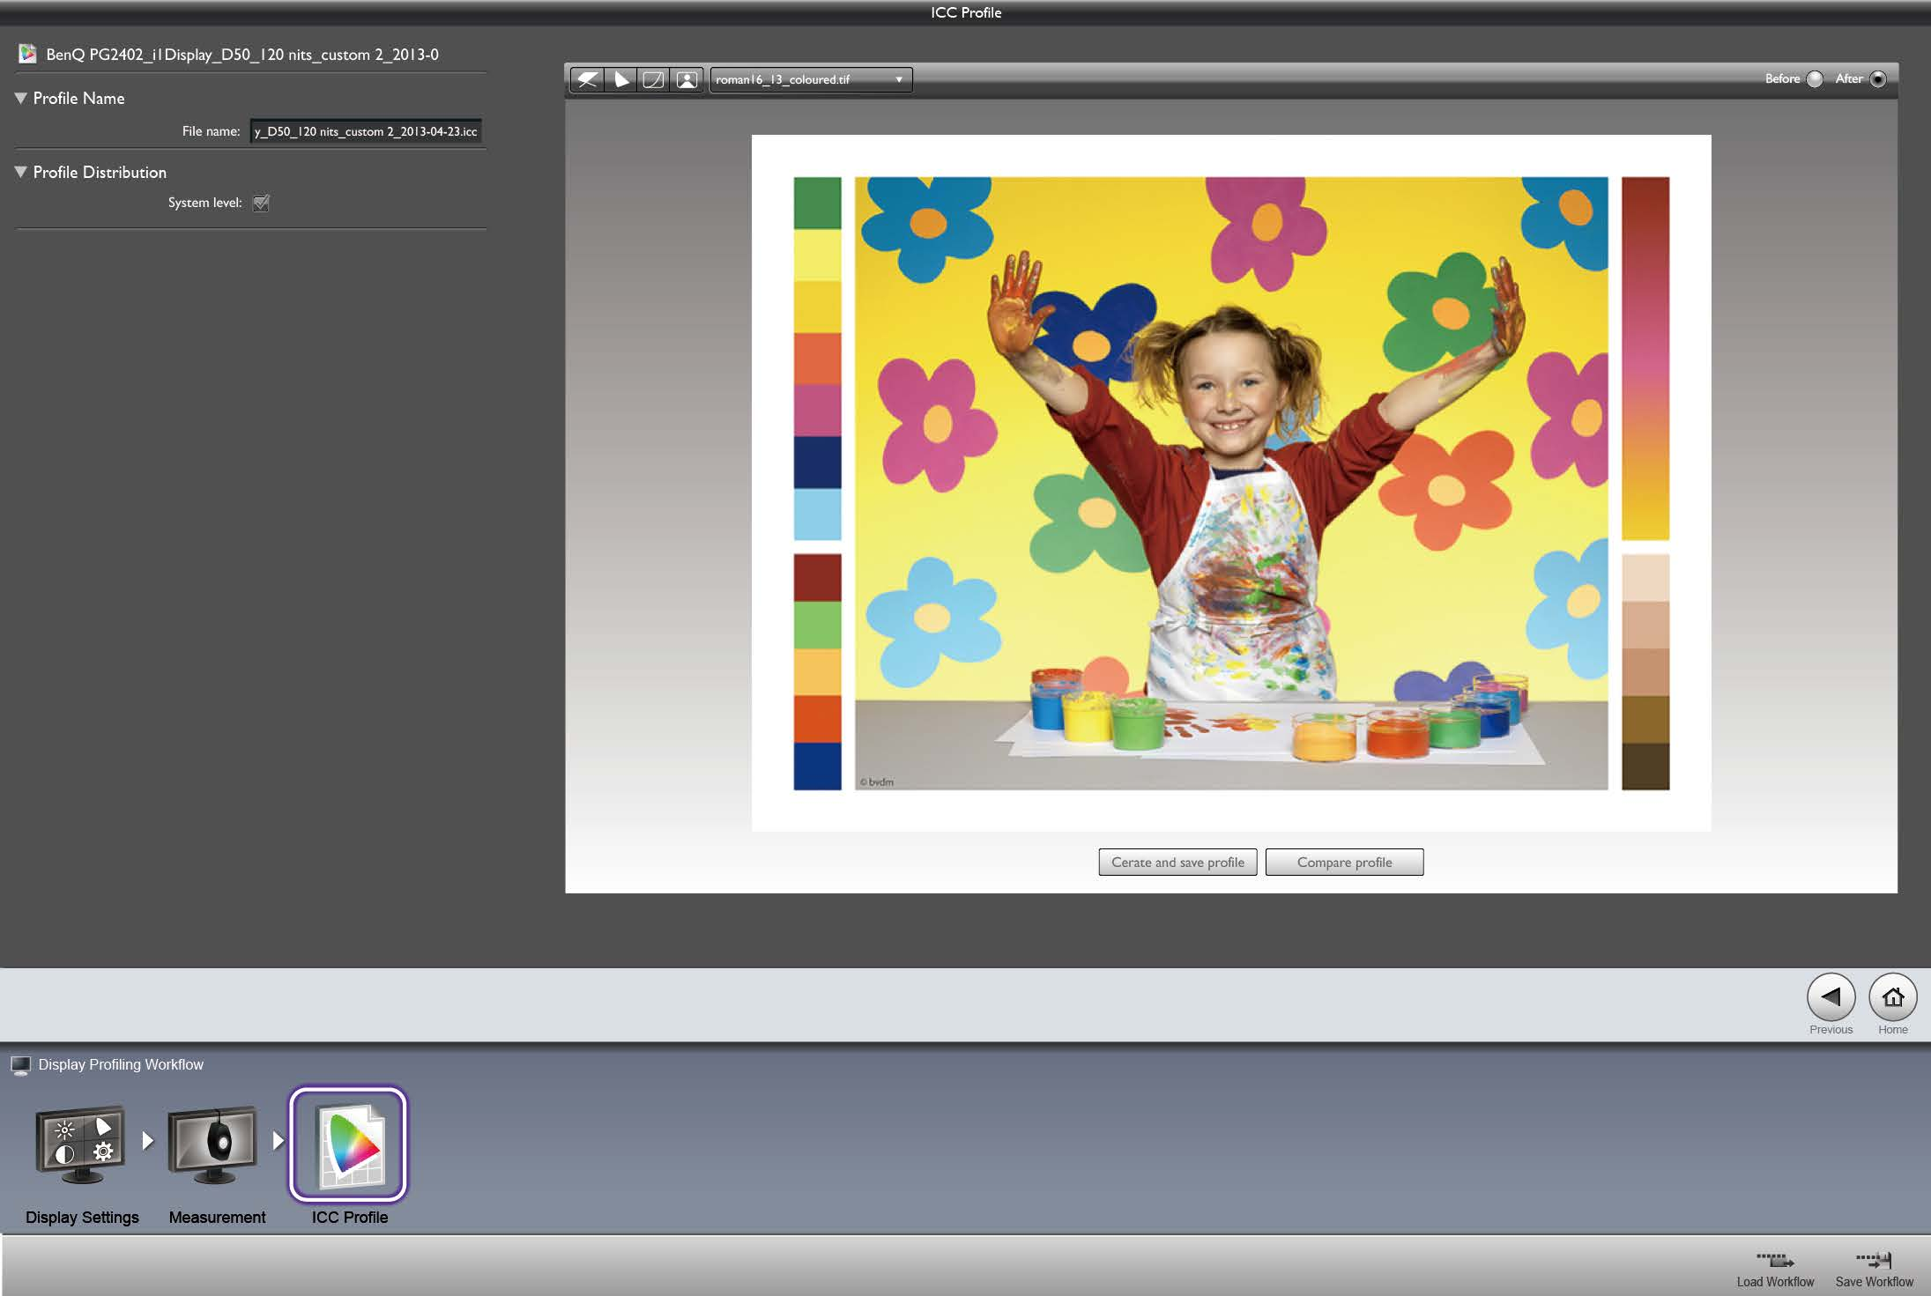Open the roman16_13_coloured.tif image dropdown
Screen dimensions: 1931x1296
click(x=811, y=79)
